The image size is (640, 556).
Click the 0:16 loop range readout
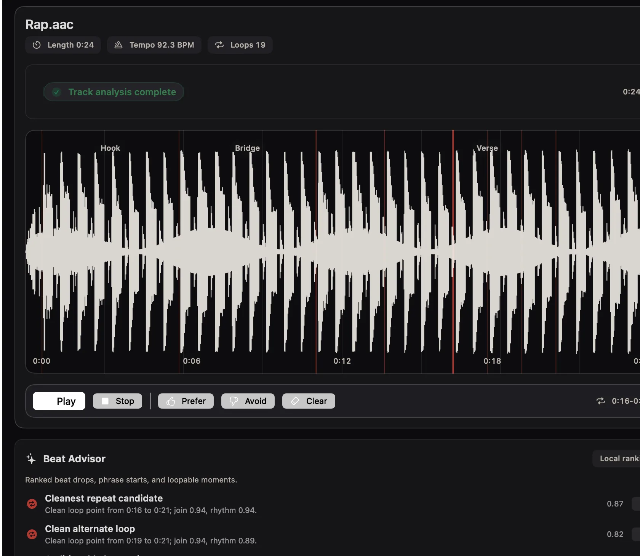626,401
